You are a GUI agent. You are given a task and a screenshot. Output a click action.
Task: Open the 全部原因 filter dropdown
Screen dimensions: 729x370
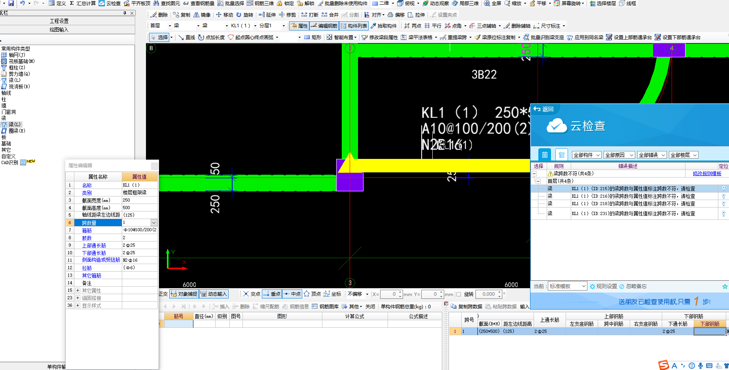[619, 155]
